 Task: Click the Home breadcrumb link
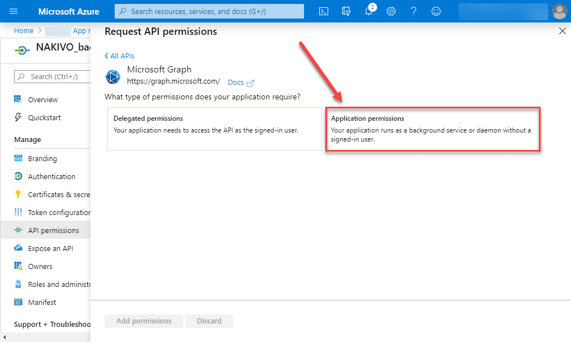pyautogui.click(x=24, y=31)
